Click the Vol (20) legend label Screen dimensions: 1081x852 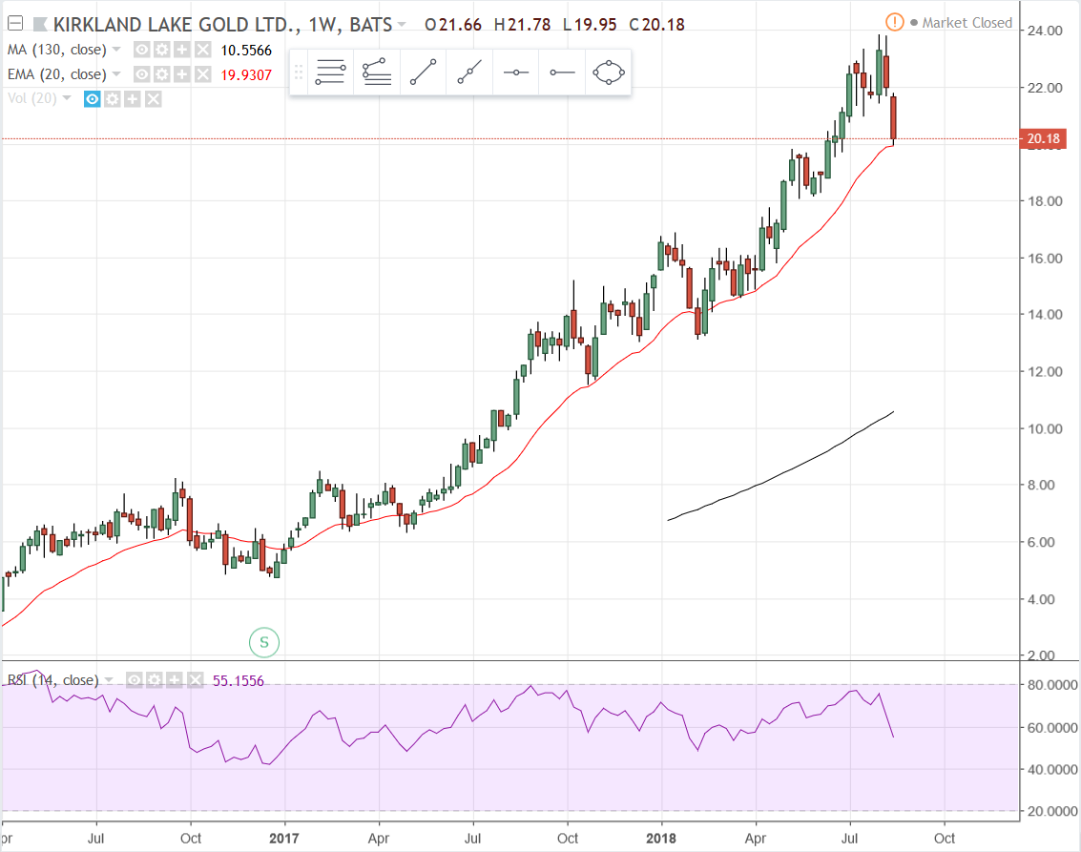[32, 98]
